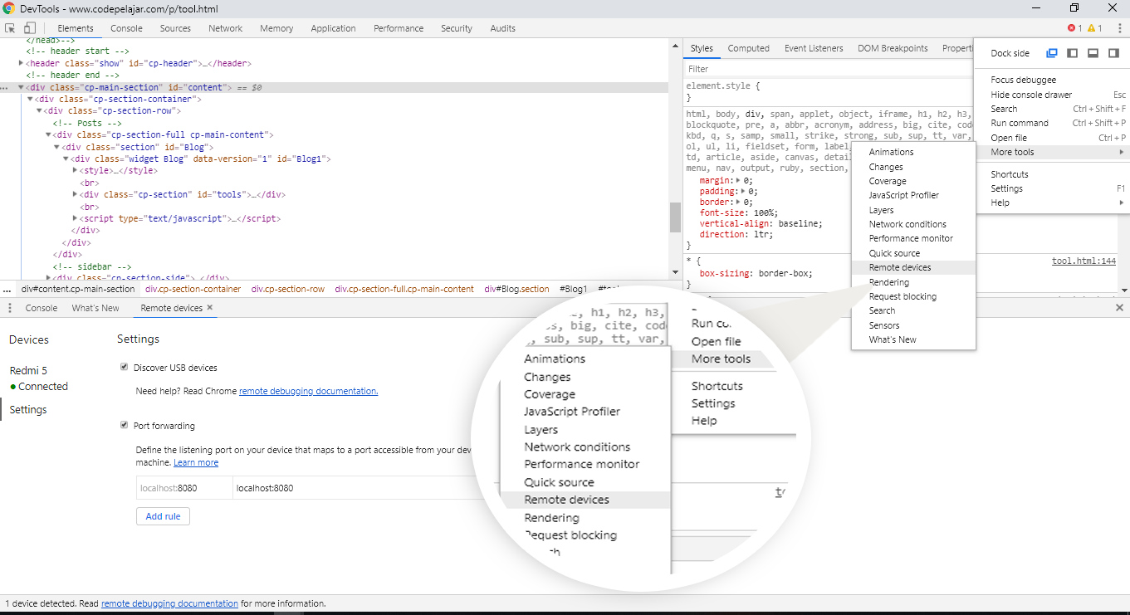This screenshot has height=615, width=1130.
Task: Choose the dock to right icon
Action: (1113, 53)
